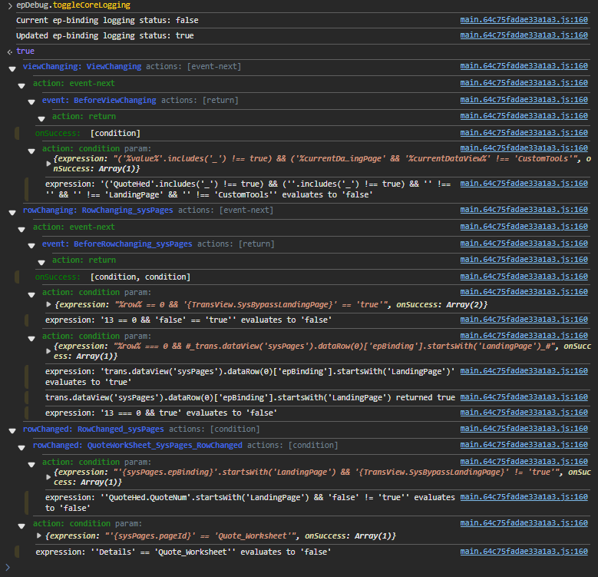Click the 'QuoteHed'.includes evaluates to 'false' line
Screen dimensions: 598x577
coord(248,189)
